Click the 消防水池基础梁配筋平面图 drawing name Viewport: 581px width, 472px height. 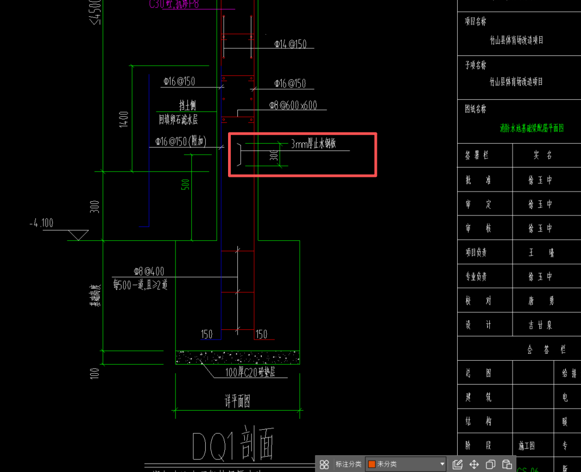[x=532, y=128]
